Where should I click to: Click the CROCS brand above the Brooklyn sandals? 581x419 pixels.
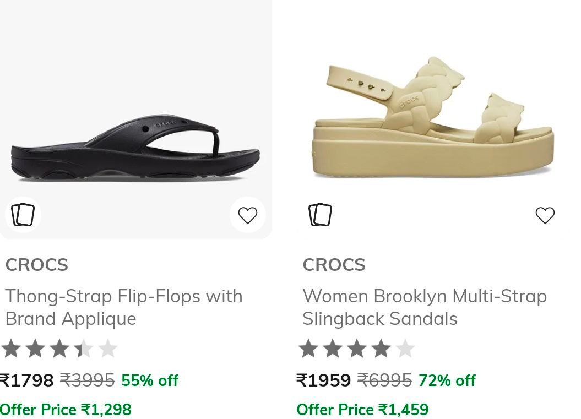click(x=334, y=265)
